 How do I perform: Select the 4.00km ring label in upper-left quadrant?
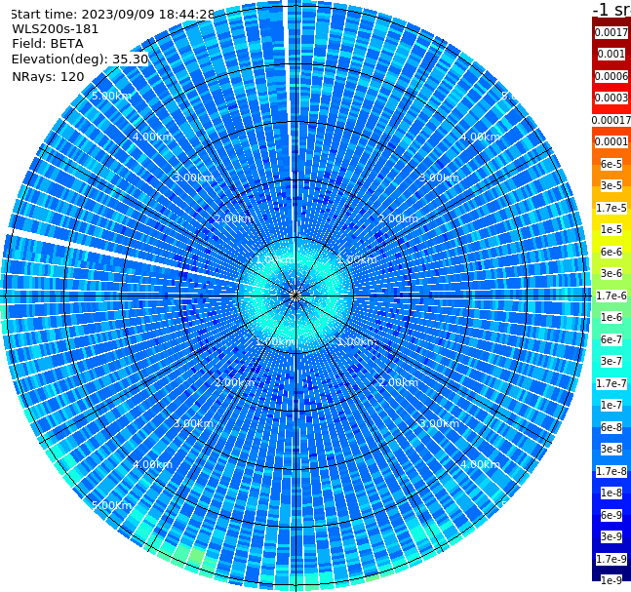[152, 137]
